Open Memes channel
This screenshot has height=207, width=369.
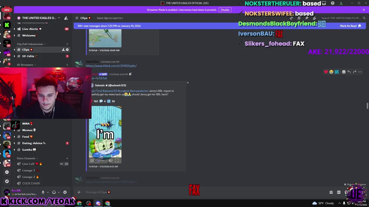tap(43, 130)
